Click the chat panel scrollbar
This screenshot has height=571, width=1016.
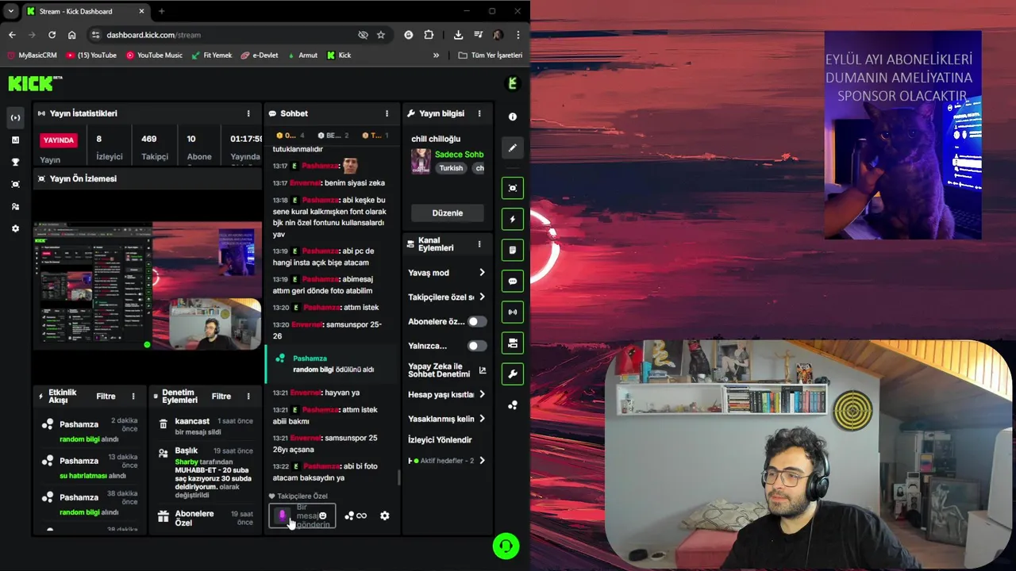398,477
